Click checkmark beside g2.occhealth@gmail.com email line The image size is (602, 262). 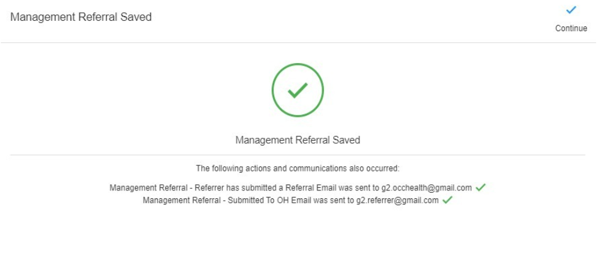[x=480, y=188]
